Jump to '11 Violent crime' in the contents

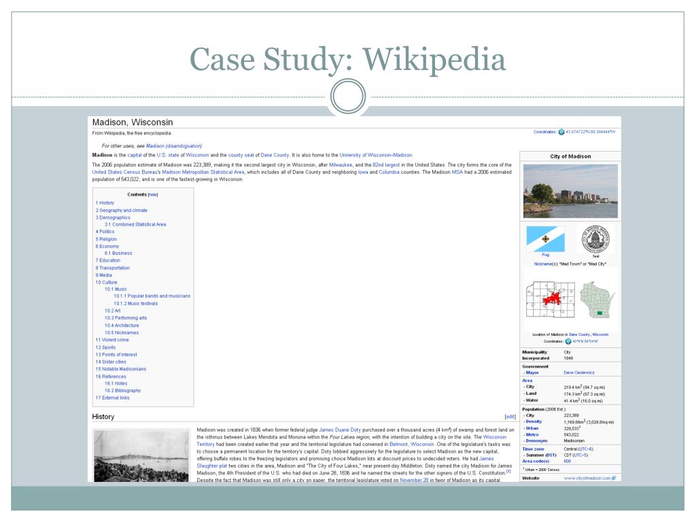112,340
